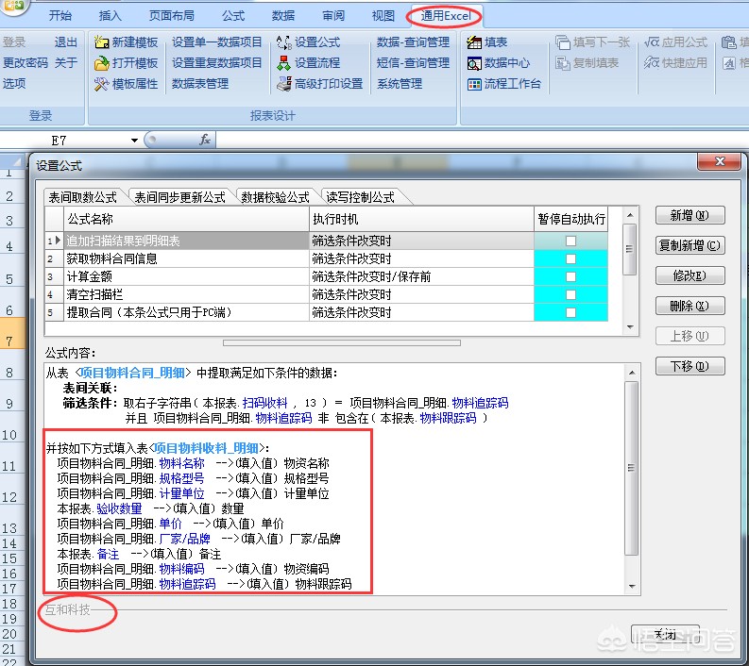Click the 高级打印设置 printer icon
This screenshot has width=749, height=666.
click(x=283, y=84)
